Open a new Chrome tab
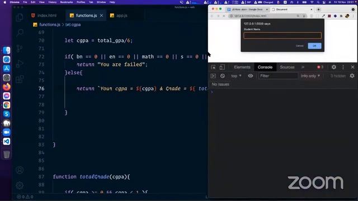 [318, 9]
